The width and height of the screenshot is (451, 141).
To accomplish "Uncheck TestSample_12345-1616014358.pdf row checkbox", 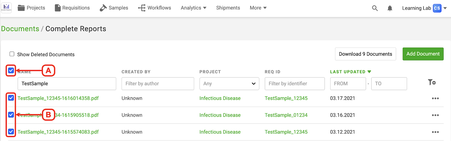I will 11,98.
